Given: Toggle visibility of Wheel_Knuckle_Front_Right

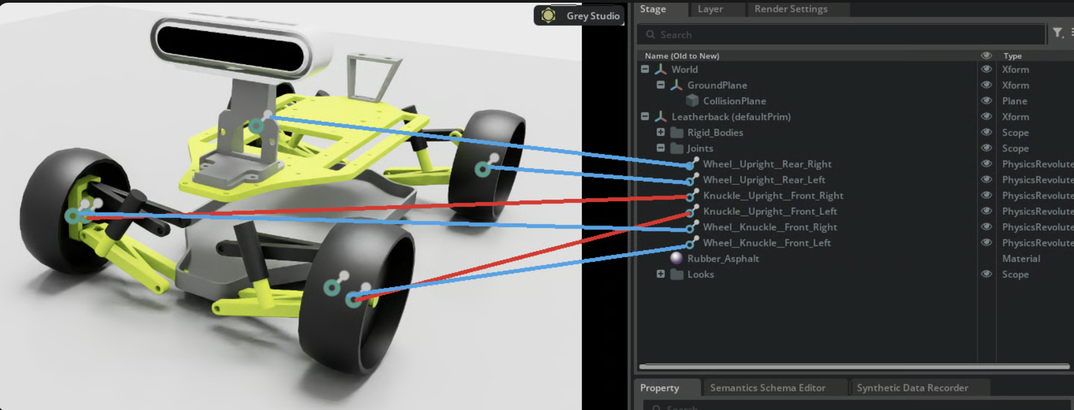Looking at the screenshot, I should tap(986, 227).
